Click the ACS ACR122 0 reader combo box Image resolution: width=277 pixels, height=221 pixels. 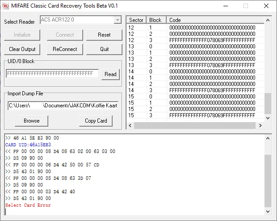(x=81, y=20)
